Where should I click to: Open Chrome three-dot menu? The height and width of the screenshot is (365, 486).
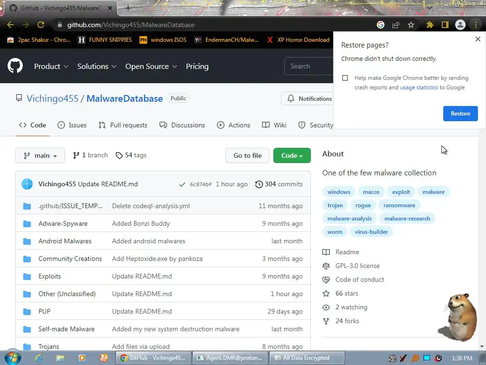click(x=476, y=25)
